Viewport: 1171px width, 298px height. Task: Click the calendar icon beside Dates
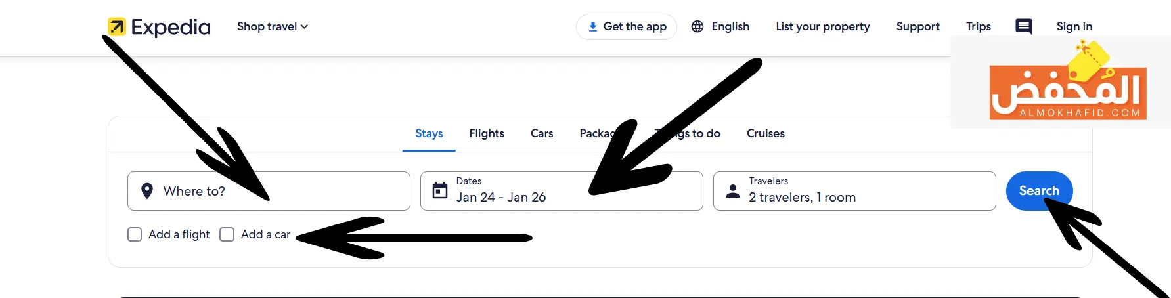(x=440, y=191)
